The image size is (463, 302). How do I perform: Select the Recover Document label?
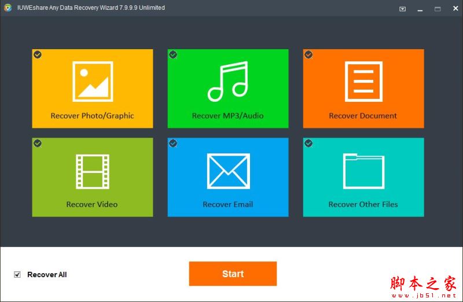point(363,116)
